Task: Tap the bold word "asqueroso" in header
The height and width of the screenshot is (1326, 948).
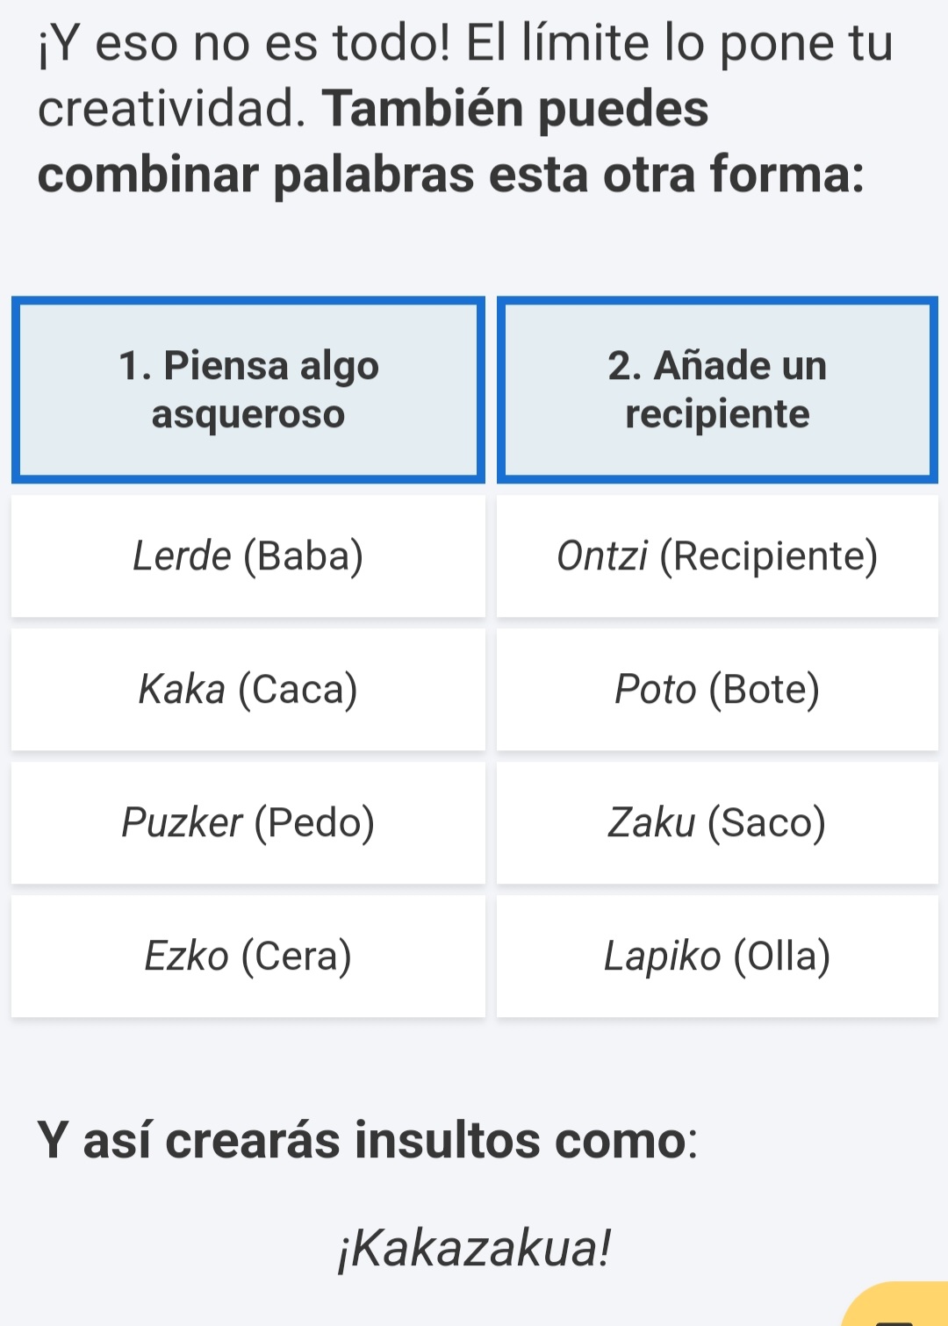Action: [x=248, y=414]
